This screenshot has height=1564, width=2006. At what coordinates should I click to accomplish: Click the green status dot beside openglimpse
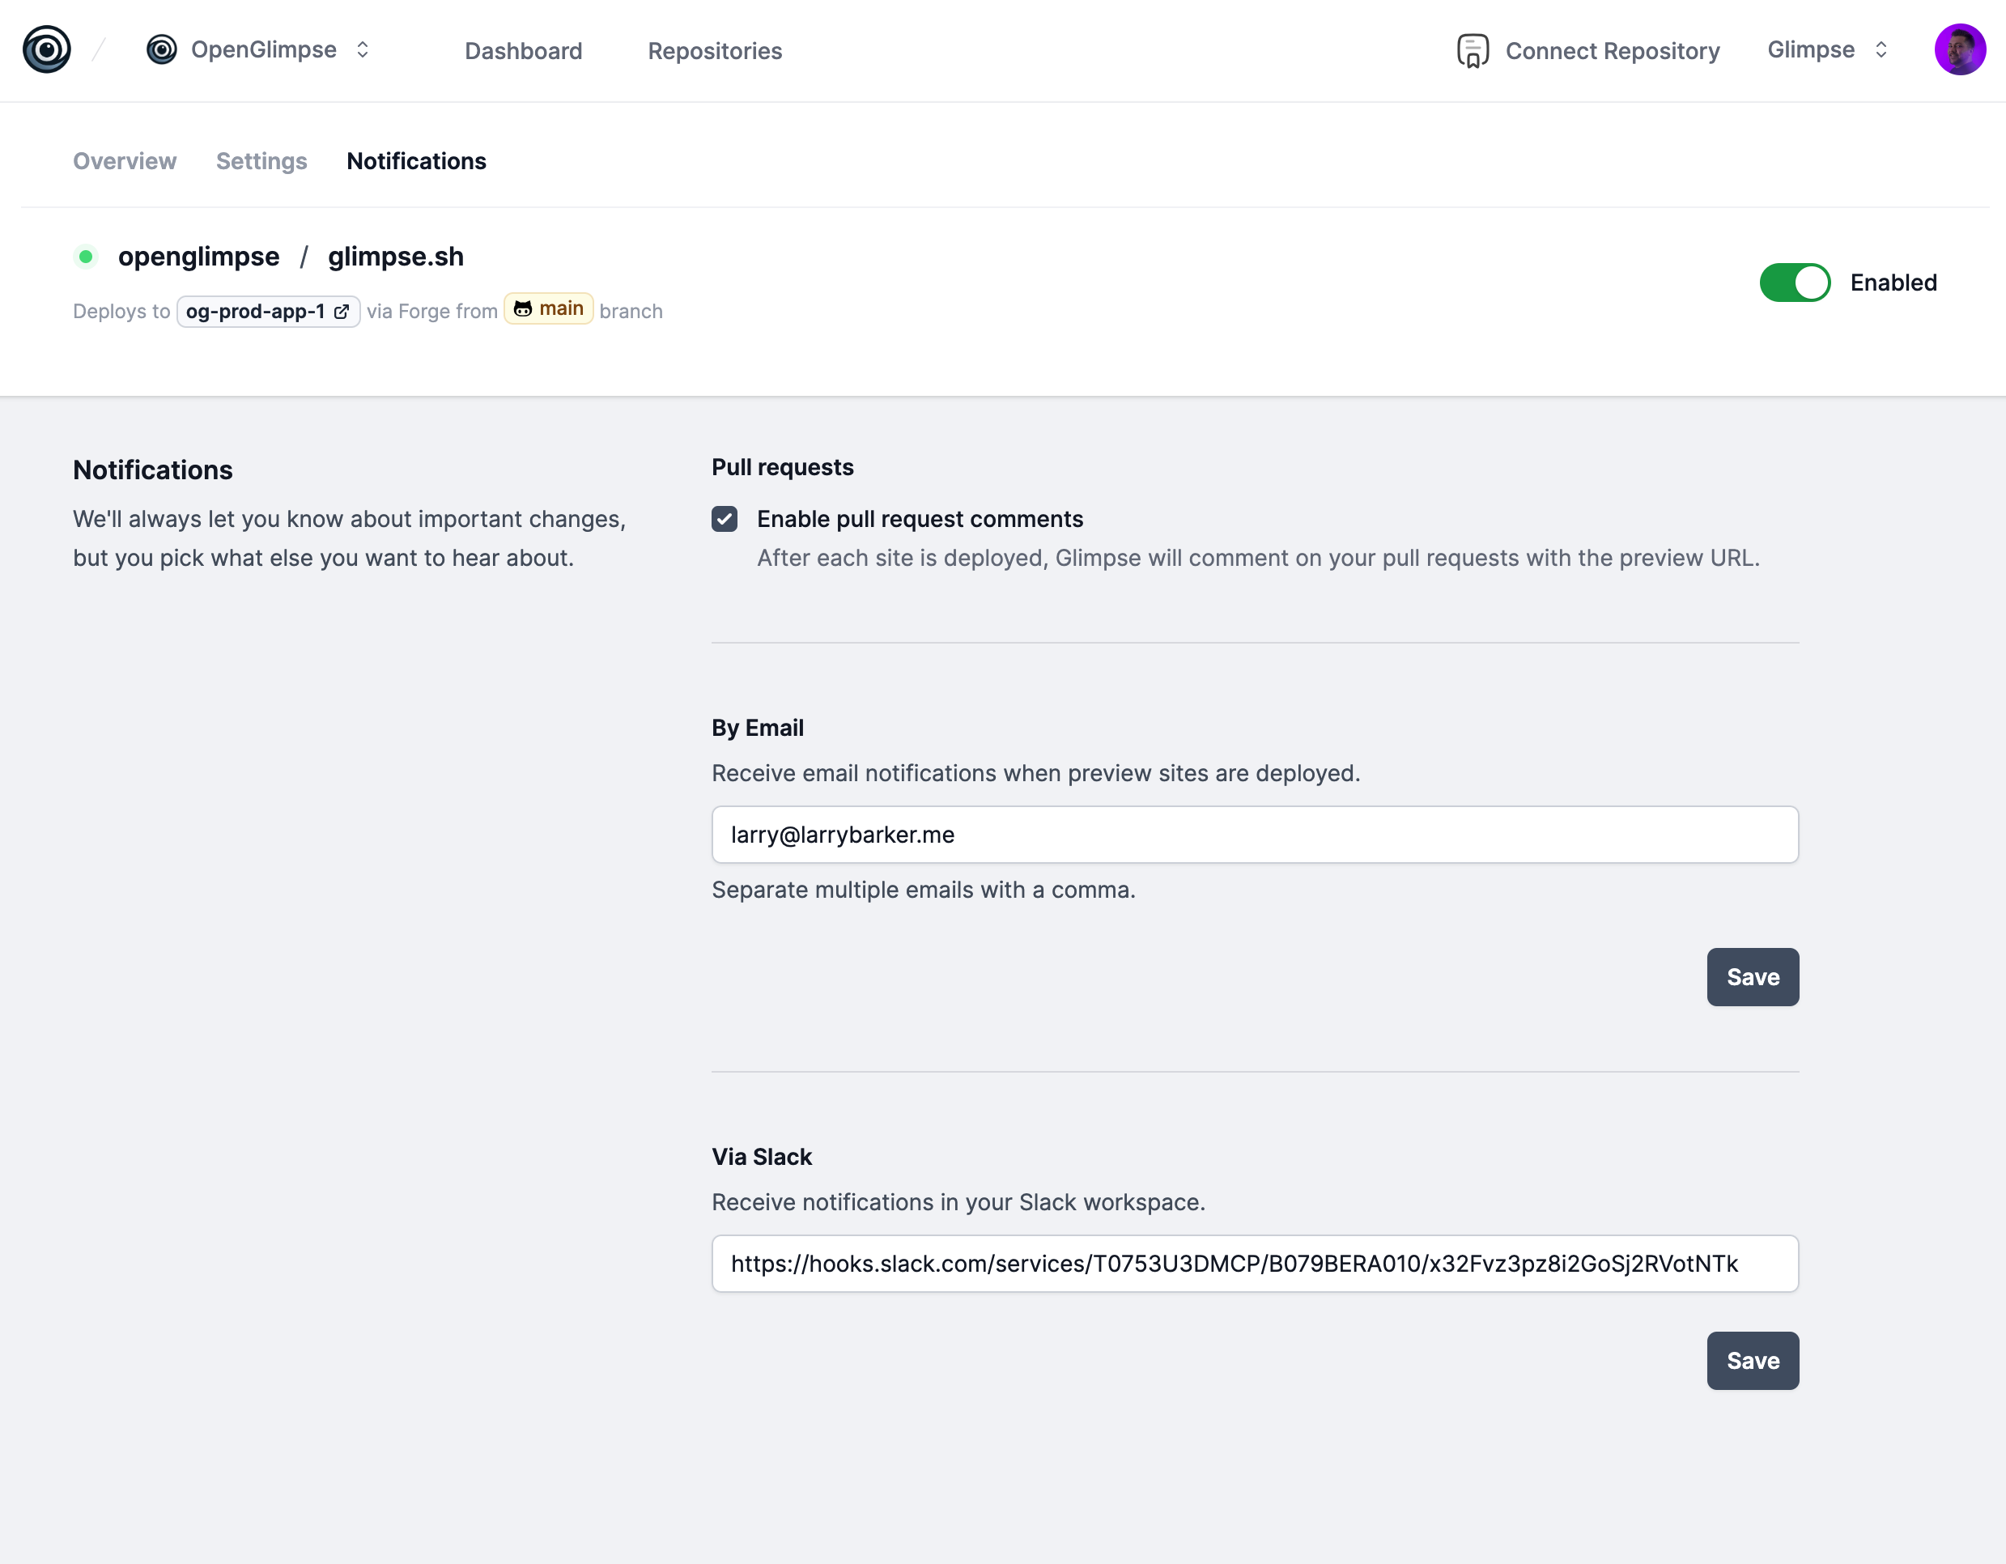(x=86, y=257)
